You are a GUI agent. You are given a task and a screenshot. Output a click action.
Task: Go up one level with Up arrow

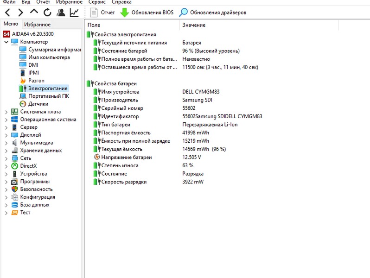point(34,12)
